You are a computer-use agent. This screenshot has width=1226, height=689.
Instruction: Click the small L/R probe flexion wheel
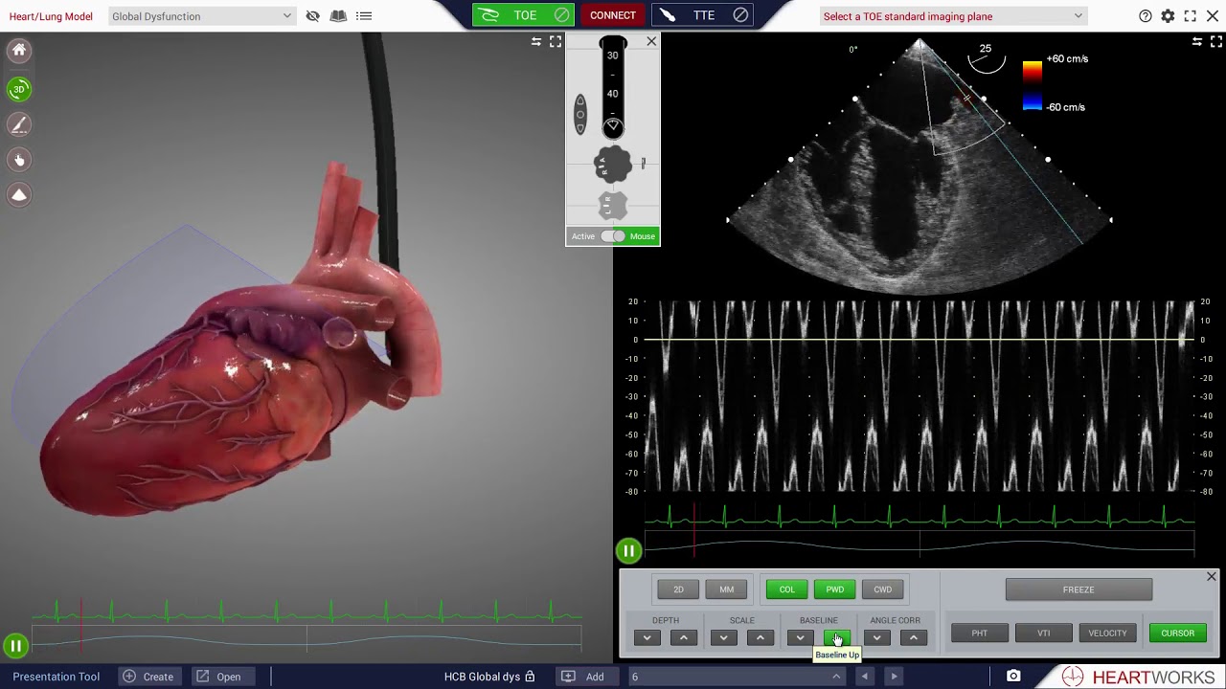613,205
